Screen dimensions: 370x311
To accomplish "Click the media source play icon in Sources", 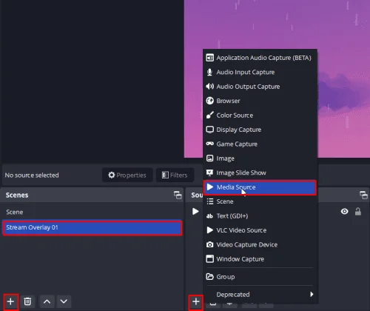I will tap(195, 212).
